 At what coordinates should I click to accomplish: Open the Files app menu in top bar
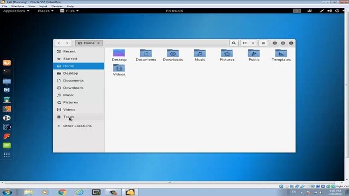point(69,11)
